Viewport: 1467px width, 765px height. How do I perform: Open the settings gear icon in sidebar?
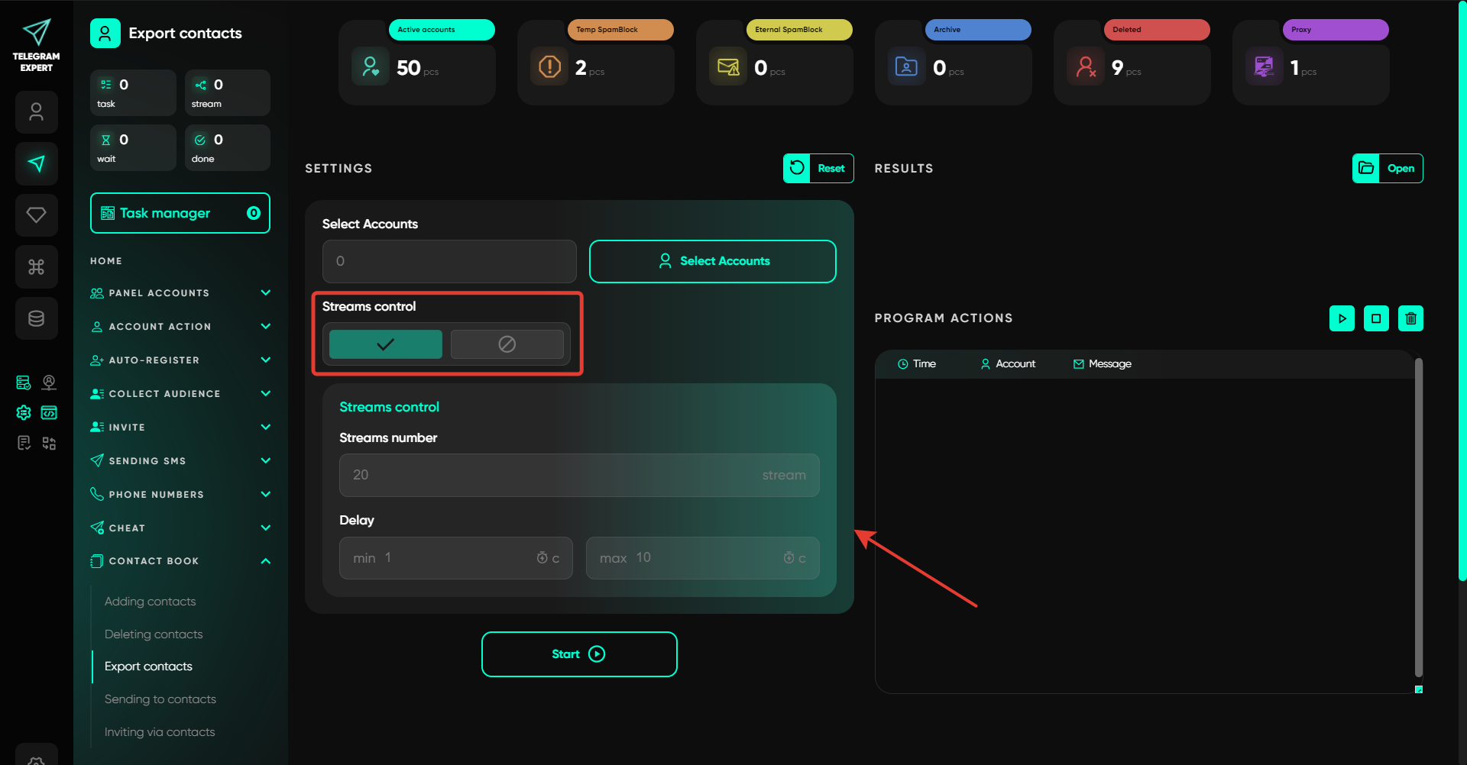coord(24,413)
